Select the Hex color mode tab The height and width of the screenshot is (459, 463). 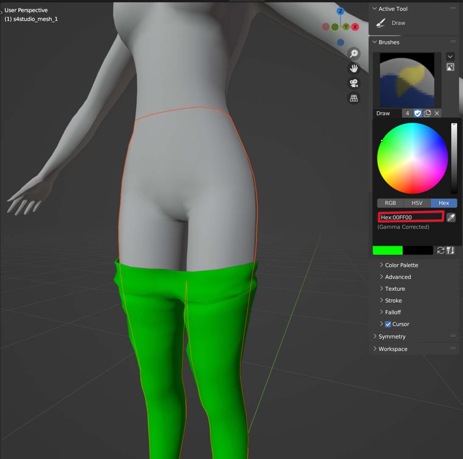444,203
